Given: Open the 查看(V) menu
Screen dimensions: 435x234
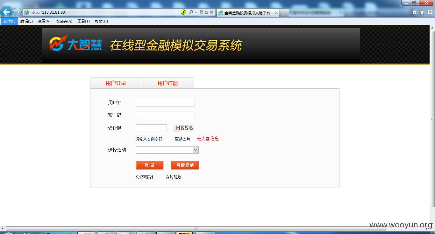Looking at the screenshot, I should 44,21.
